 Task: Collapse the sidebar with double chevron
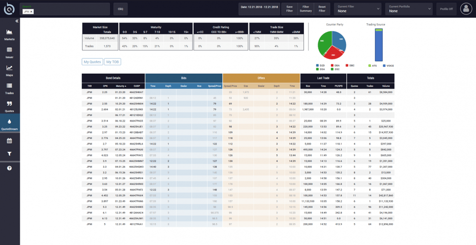tap(17, 21)
